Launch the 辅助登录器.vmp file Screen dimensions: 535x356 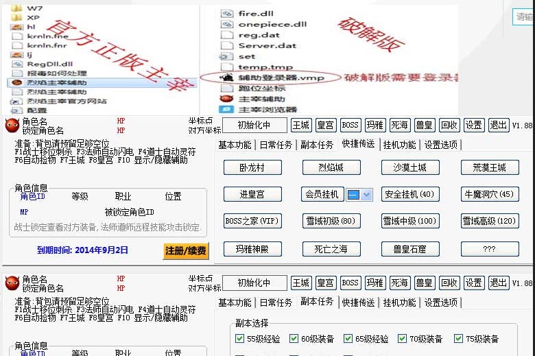click(272, 78)
